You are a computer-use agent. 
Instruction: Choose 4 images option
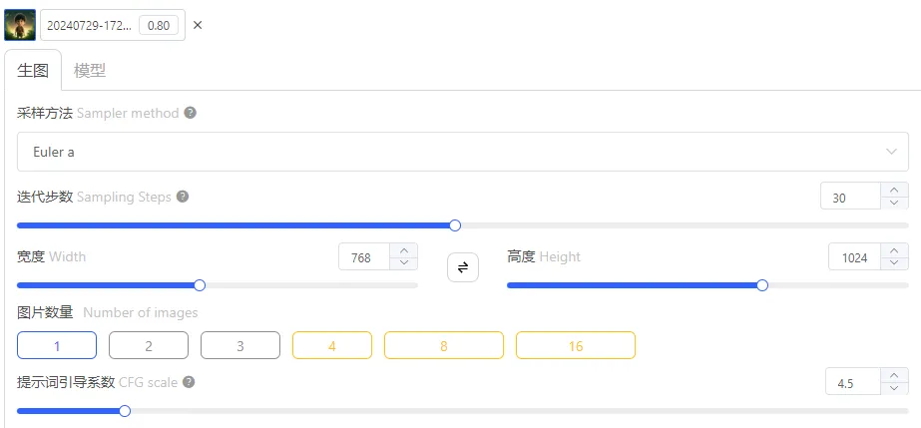click(x=332, y=345)
